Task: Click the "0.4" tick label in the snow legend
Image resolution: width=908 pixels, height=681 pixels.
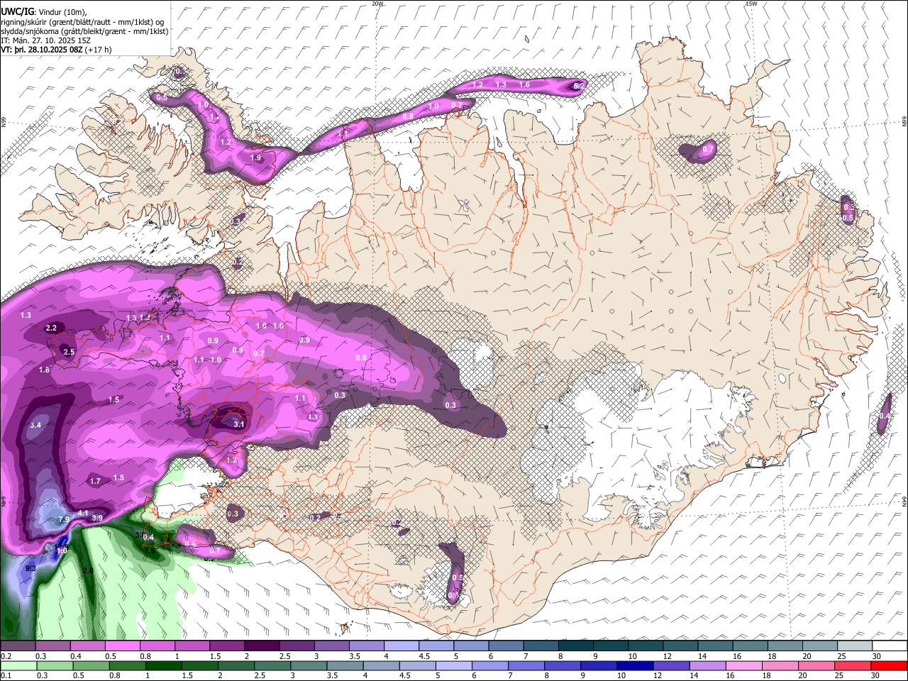Action: pyautogui.click(x=75, y=656)
